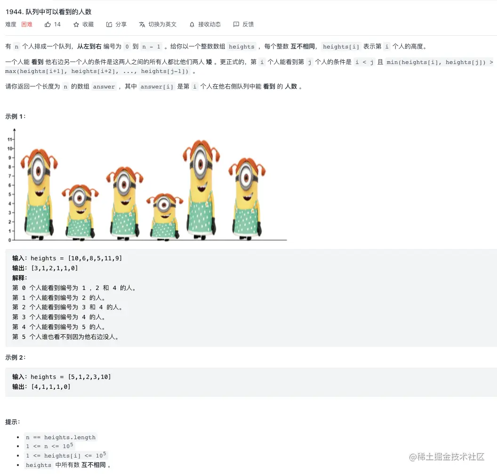
Task: Click the output line [3,1,2,1,1,0]
Action: [45, 268]
